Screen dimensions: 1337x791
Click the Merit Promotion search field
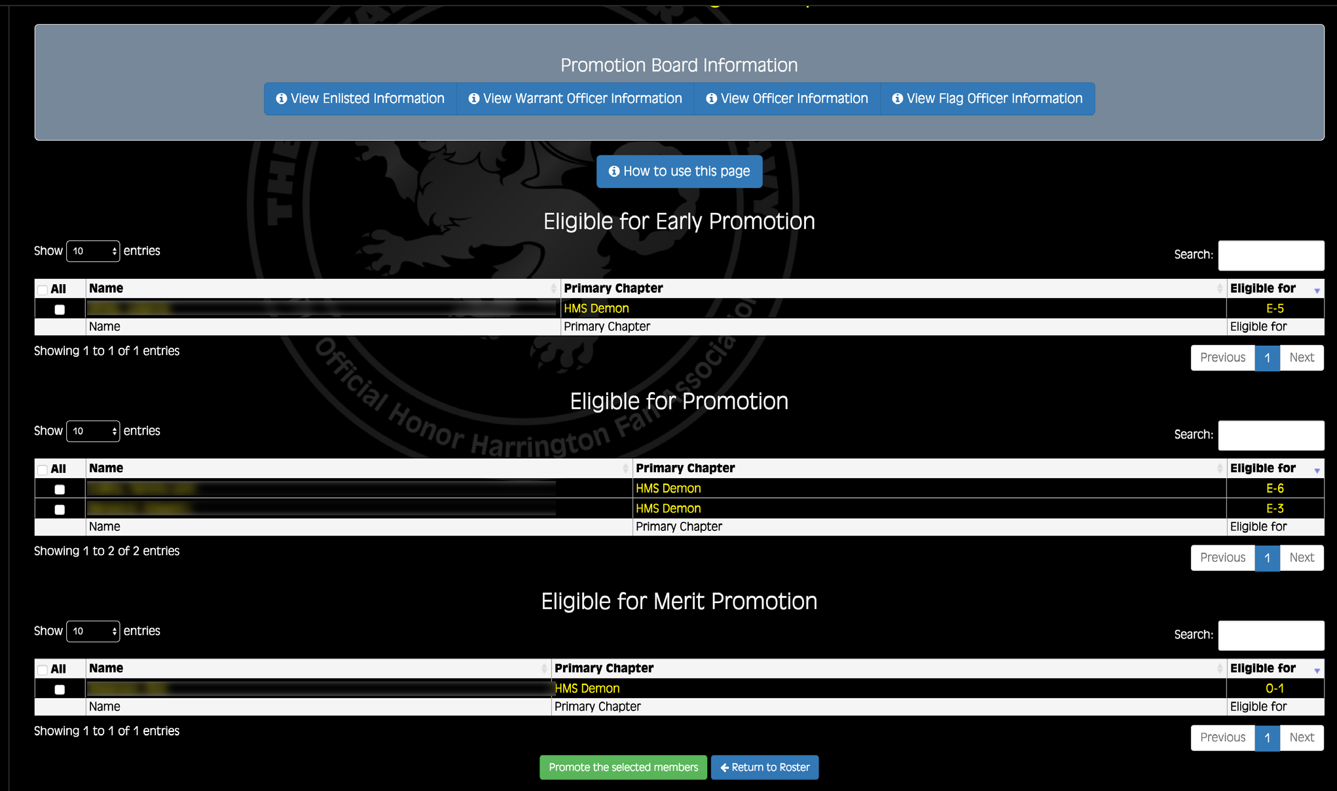[1270, 635]
